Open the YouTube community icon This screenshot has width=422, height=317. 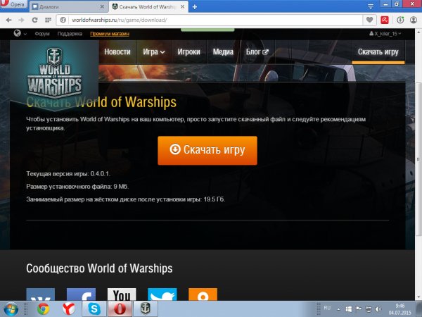pos(122,294)
